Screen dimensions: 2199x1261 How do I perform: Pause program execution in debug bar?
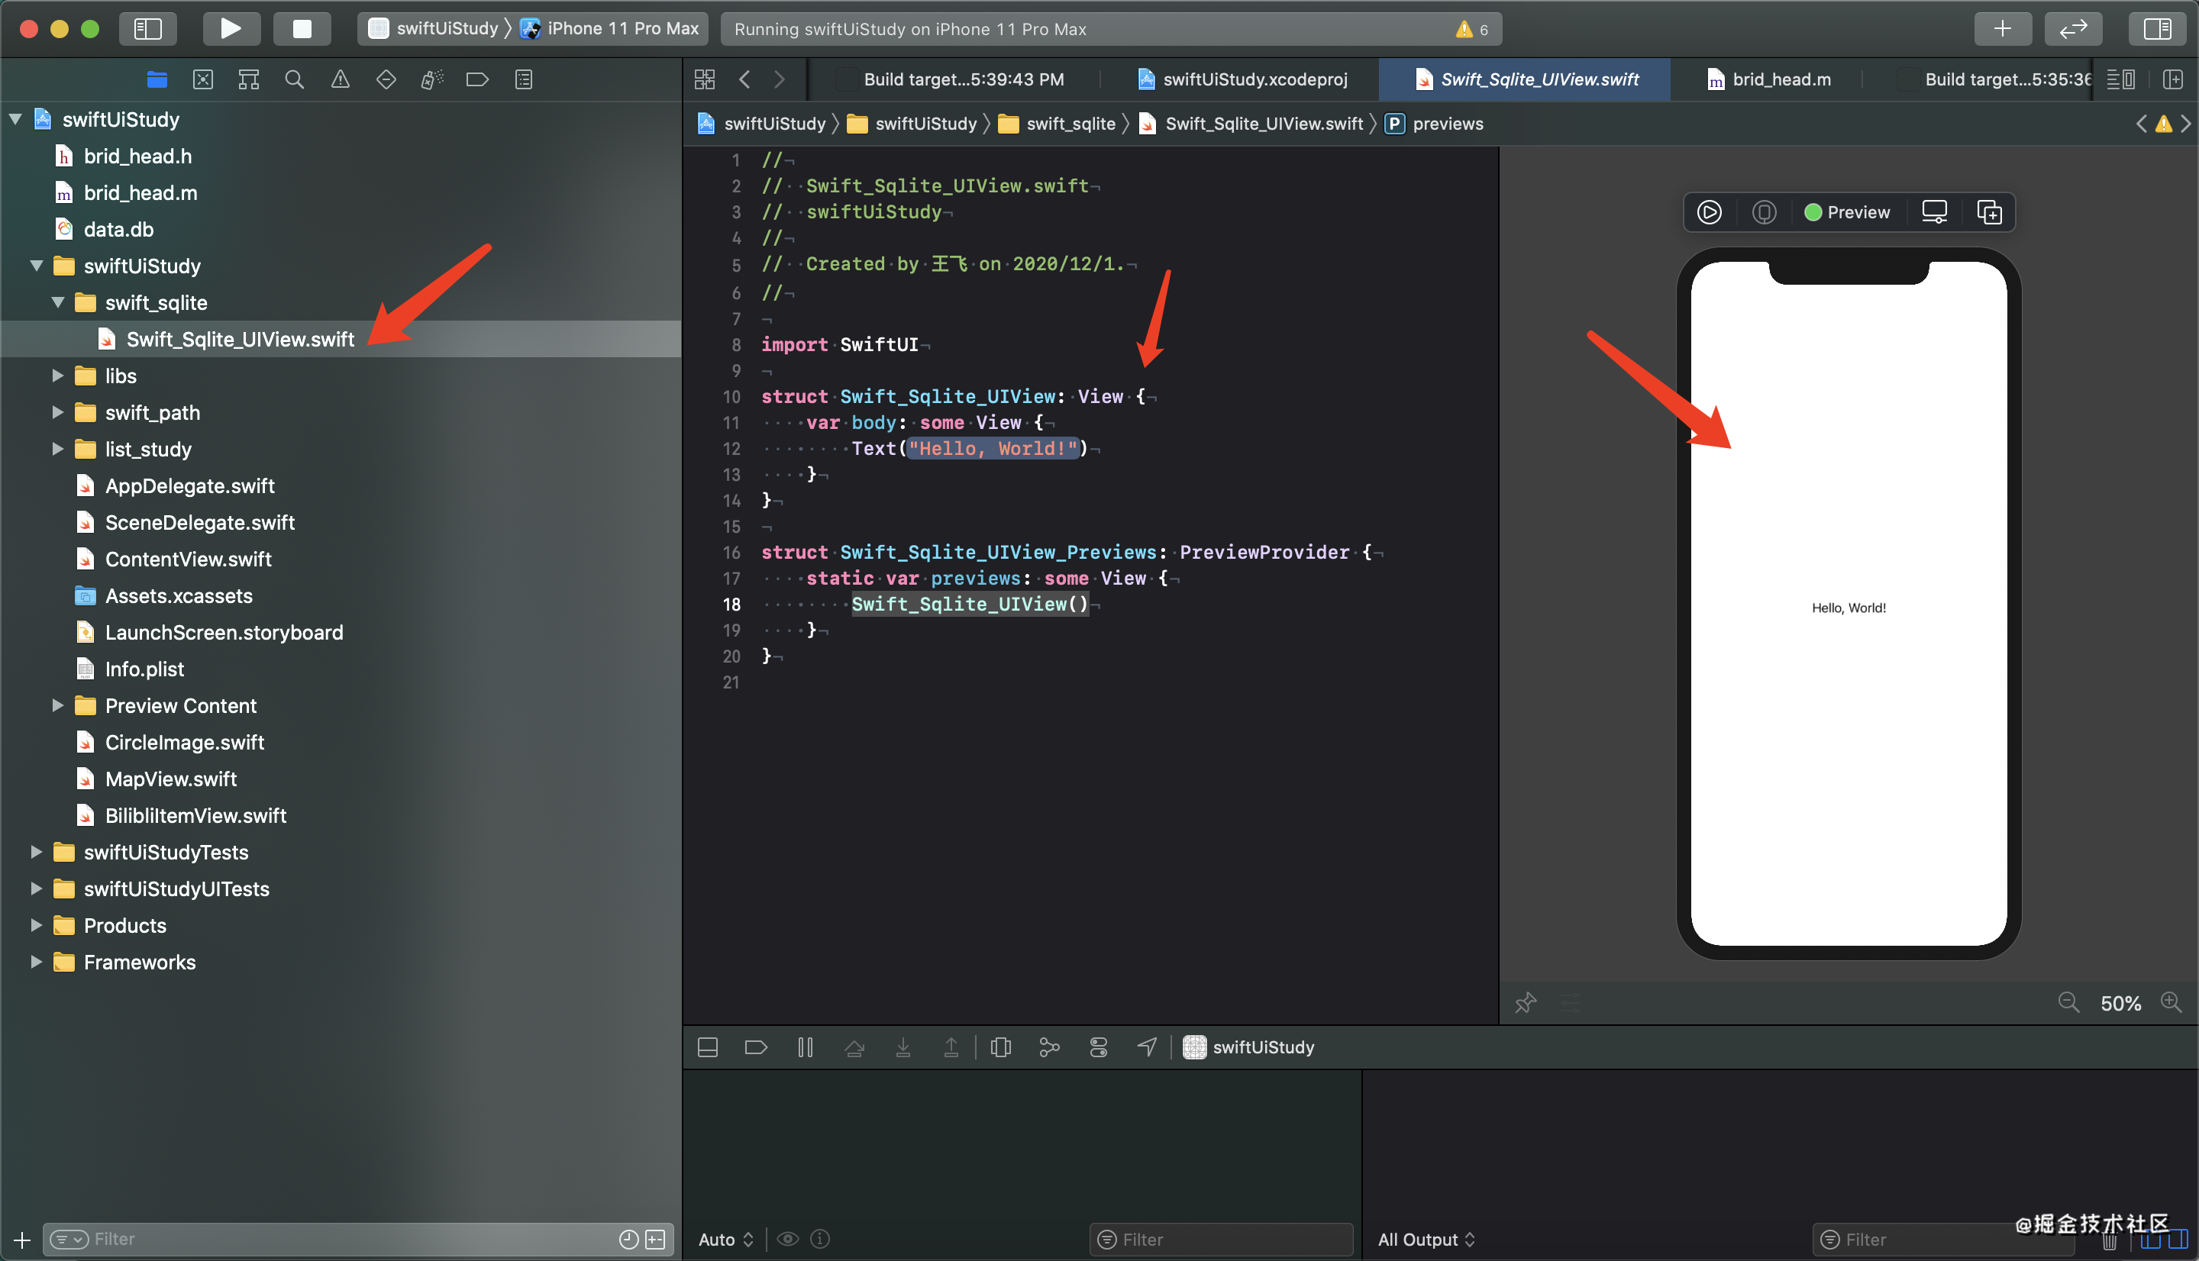coord(805,1047)
